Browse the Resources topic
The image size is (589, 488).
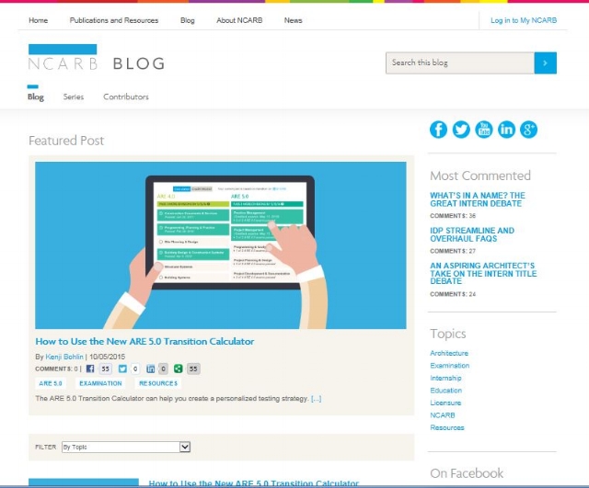pos(447,427)
